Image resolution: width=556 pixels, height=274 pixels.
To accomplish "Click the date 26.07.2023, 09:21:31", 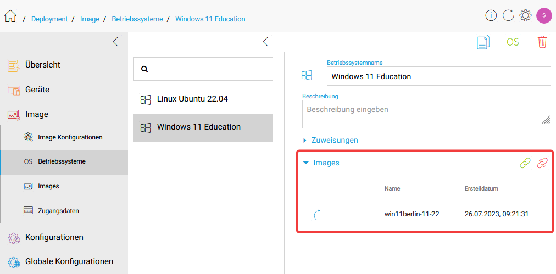I will pos(497,214).
